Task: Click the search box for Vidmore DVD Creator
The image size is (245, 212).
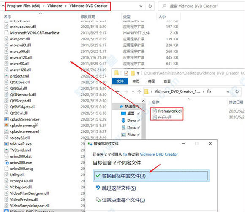Action: 201,6
